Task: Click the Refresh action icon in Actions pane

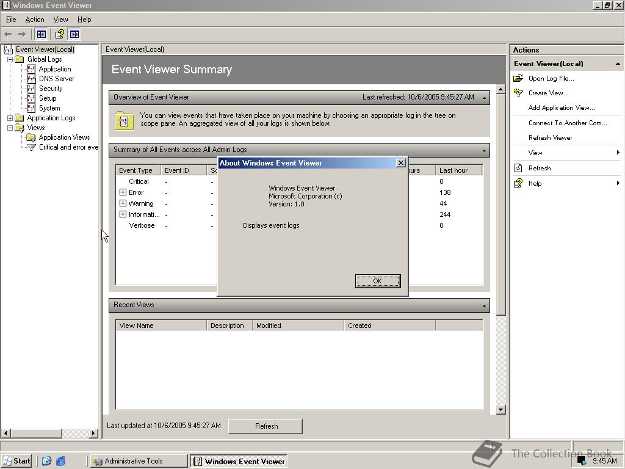Action: tap(518, 168)
